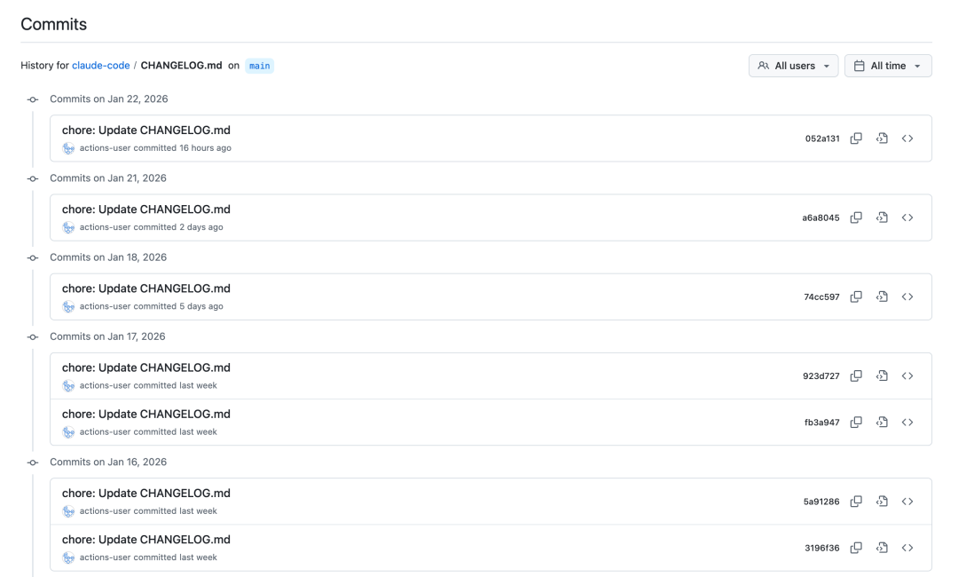
Task: Copy the SHA for commit 923d727
Action: [856, 375]
